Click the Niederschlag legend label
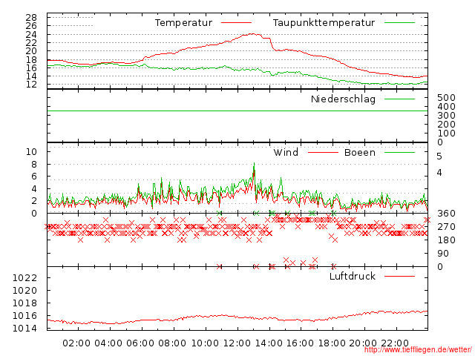Viewport: 475px width, 356px height. [343, 99]
